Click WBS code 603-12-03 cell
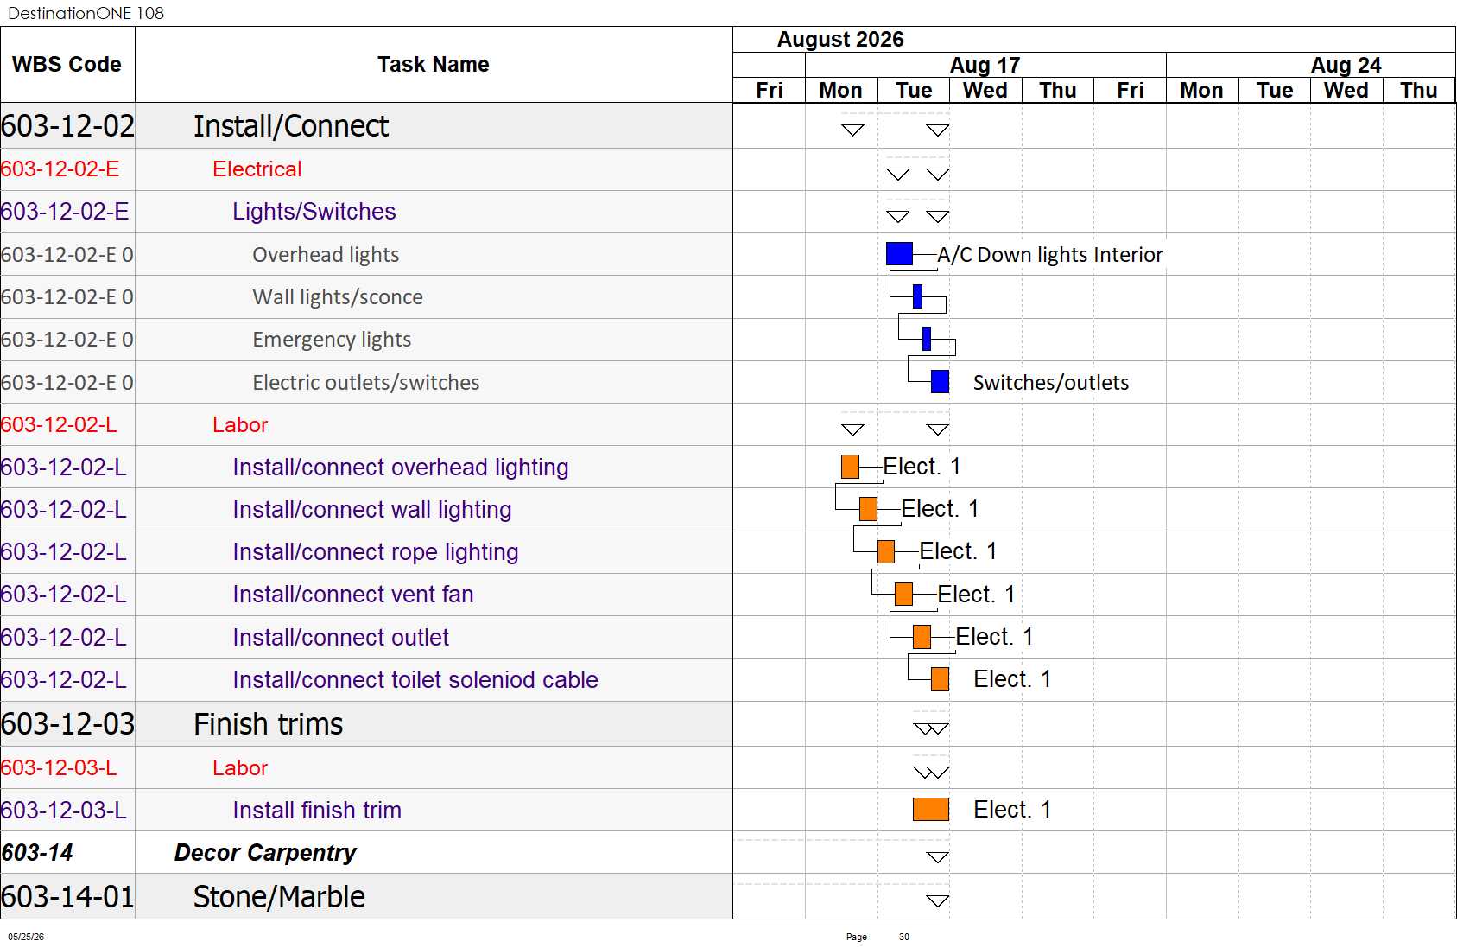Screen dimensions: 1457x948 (67, 724)
